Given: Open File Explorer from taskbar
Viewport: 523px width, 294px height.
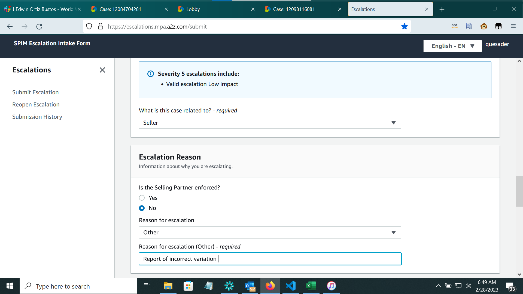Looking at the screenshot, I should tap(168, 286).
